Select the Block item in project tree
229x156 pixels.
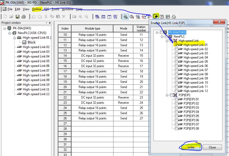[x=31, y=42]
